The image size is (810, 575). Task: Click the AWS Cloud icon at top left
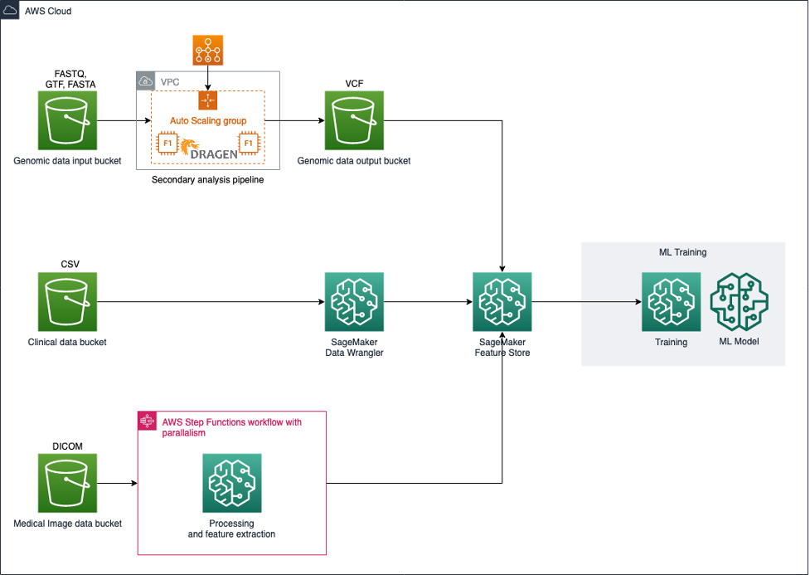click(x=10, y=10)
